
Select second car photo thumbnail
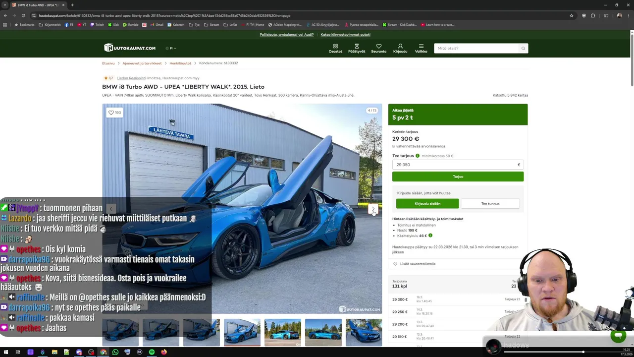(x=161, y=332)
